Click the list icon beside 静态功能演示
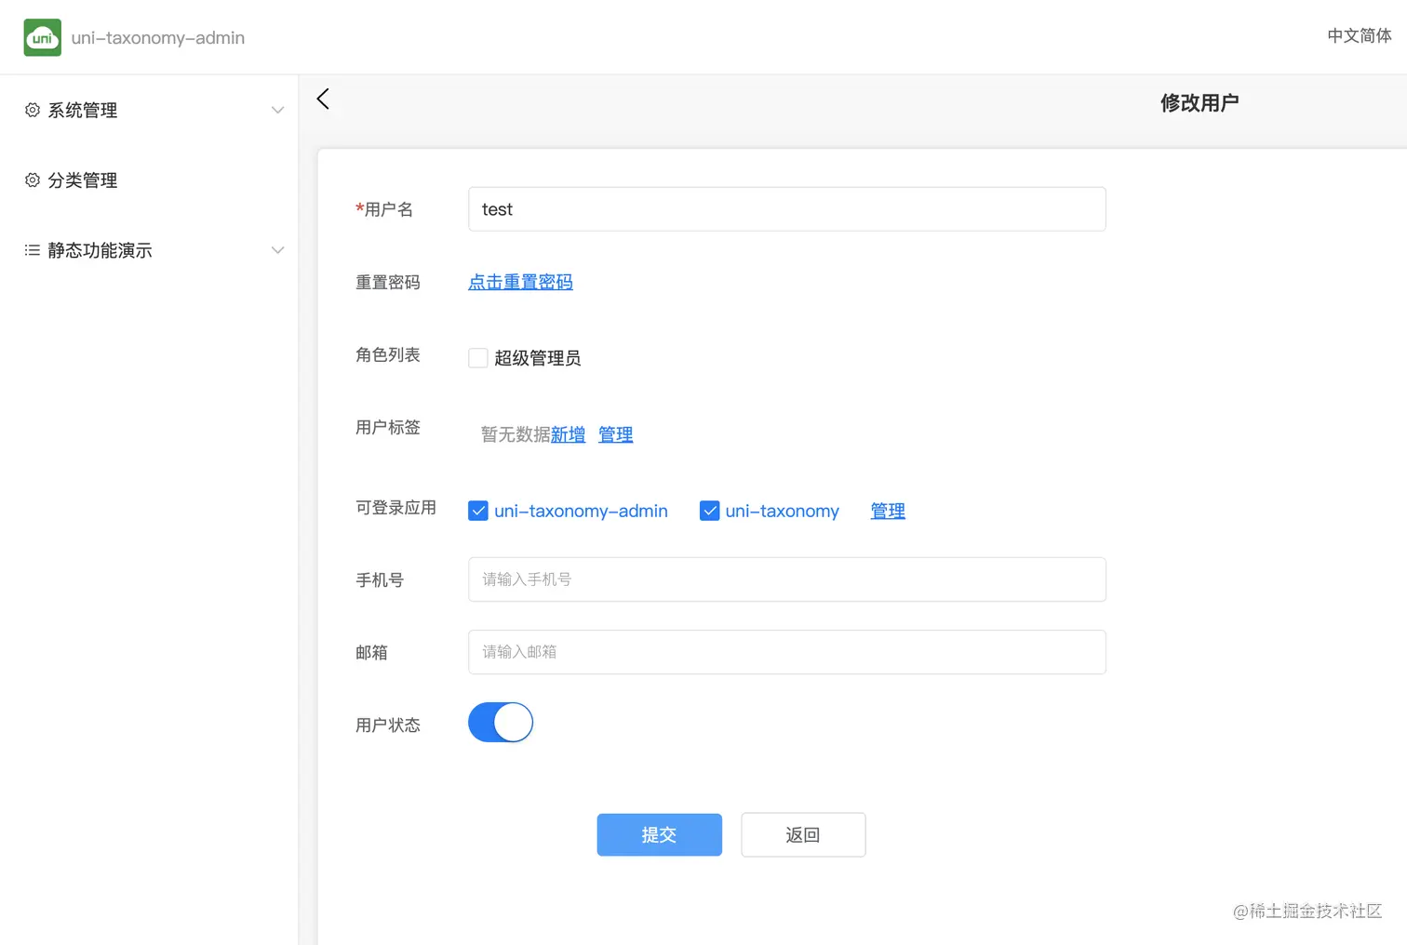 point(31,249)
